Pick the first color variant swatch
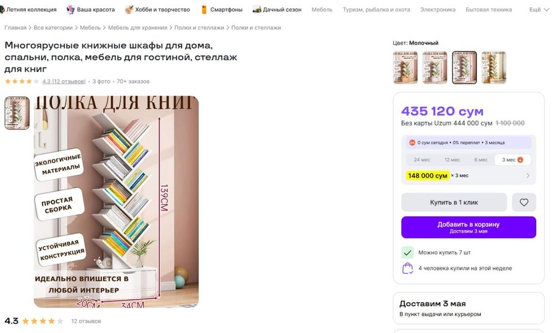Screen dimensions: 554x333 click(x=405, y=67)
